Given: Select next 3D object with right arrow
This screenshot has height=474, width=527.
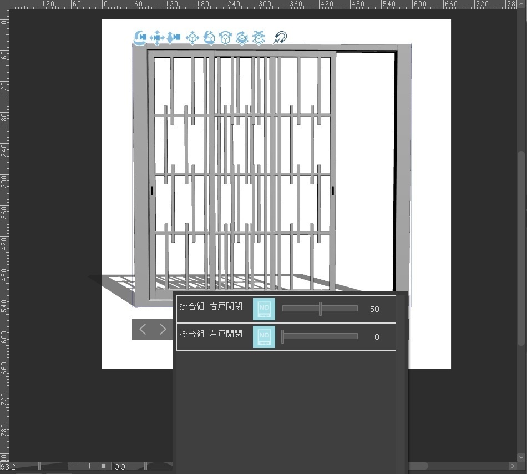Looking at the screenshot, I should (x=163, y=329).
